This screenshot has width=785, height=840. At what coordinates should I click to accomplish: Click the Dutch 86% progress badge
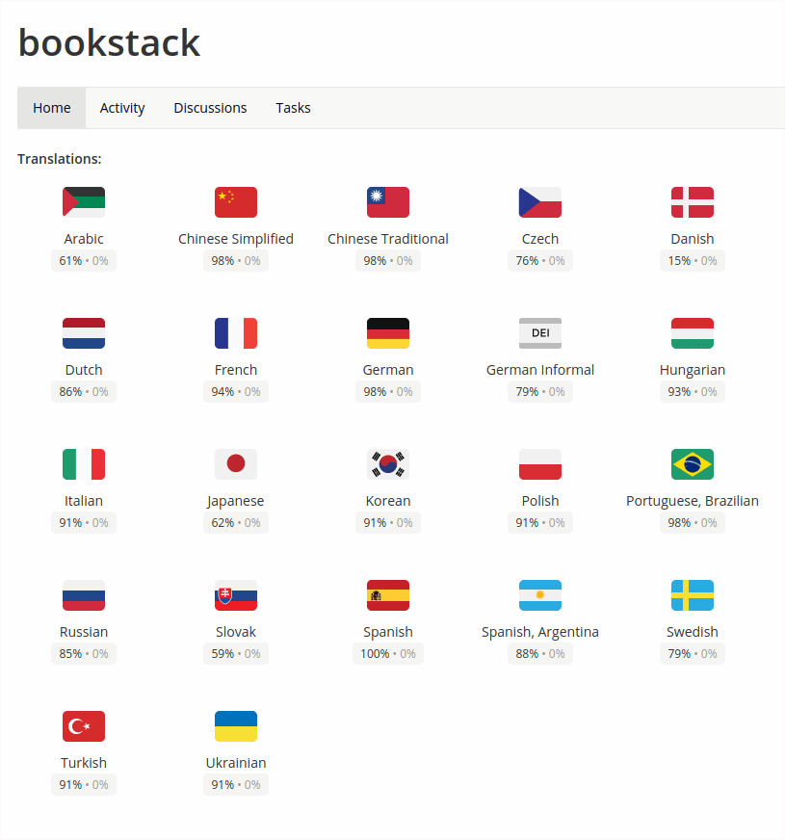(84, 392)
